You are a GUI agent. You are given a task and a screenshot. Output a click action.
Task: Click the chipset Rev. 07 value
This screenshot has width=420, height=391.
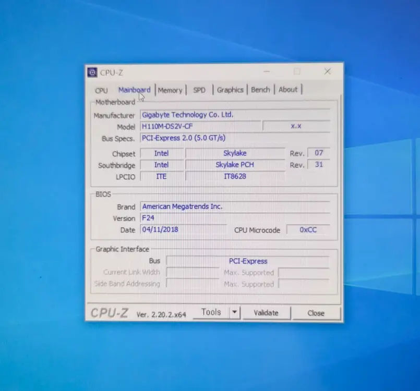point(319,153)
